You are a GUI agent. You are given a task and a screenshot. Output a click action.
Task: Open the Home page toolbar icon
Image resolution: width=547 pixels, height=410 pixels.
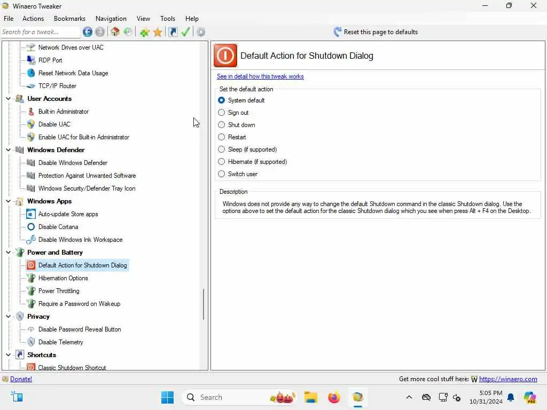point(115,32)
